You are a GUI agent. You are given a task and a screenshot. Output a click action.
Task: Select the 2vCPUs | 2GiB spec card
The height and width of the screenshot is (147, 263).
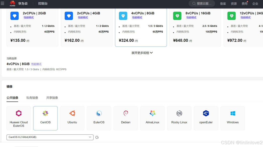(32, 27)
